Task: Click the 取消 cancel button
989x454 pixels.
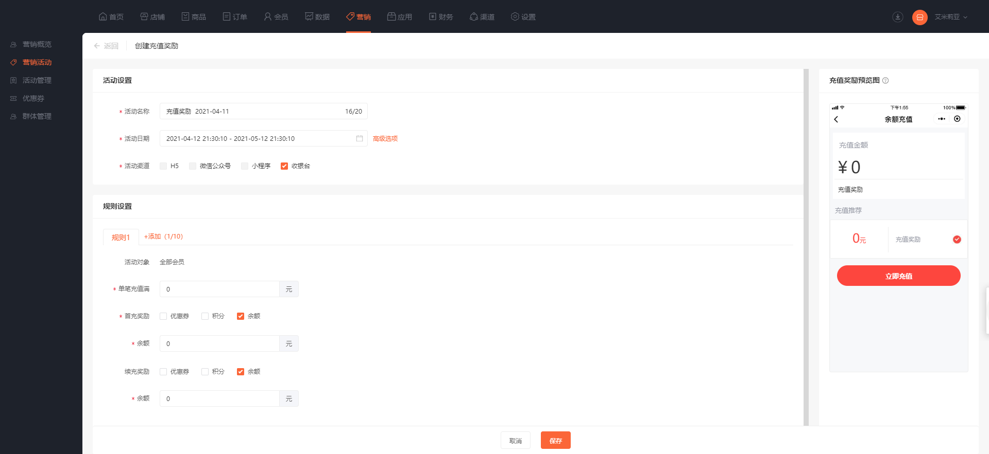Action: (516, 441)
